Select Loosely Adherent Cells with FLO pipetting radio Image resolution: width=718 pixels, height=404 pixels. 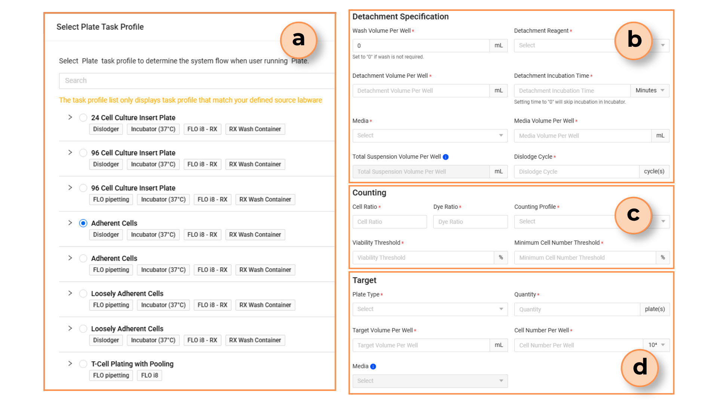83,293
